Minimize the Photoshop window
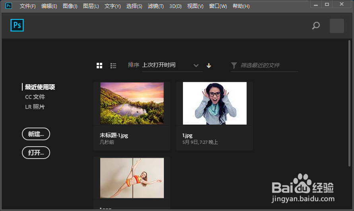The height and width of the screenshot is (211, 354). coord(316,4)
